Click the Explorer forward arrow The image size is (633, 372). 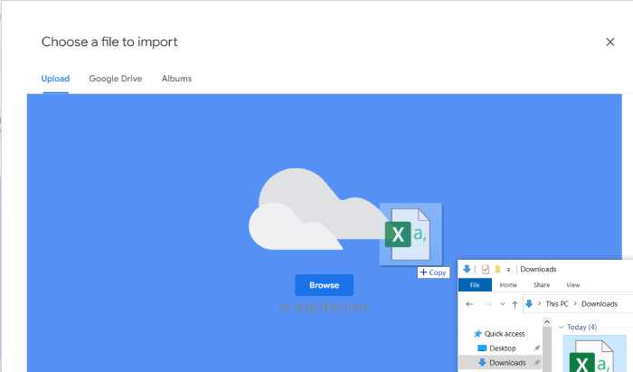click(x=487, y=304)
